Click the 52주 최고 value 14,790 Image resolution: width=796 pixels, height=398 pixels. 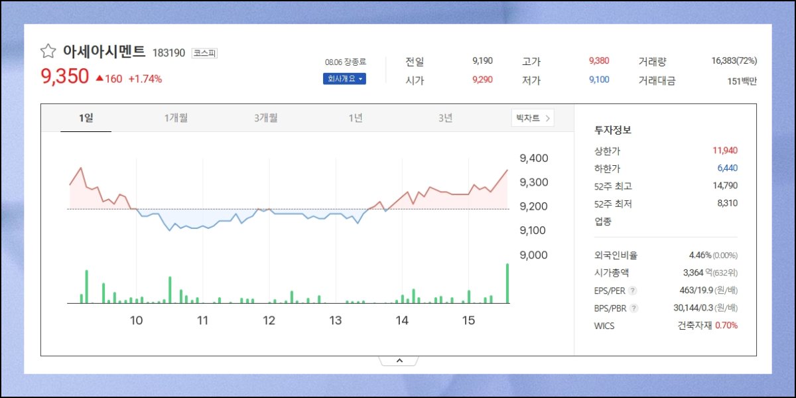[x=725, y=186]
